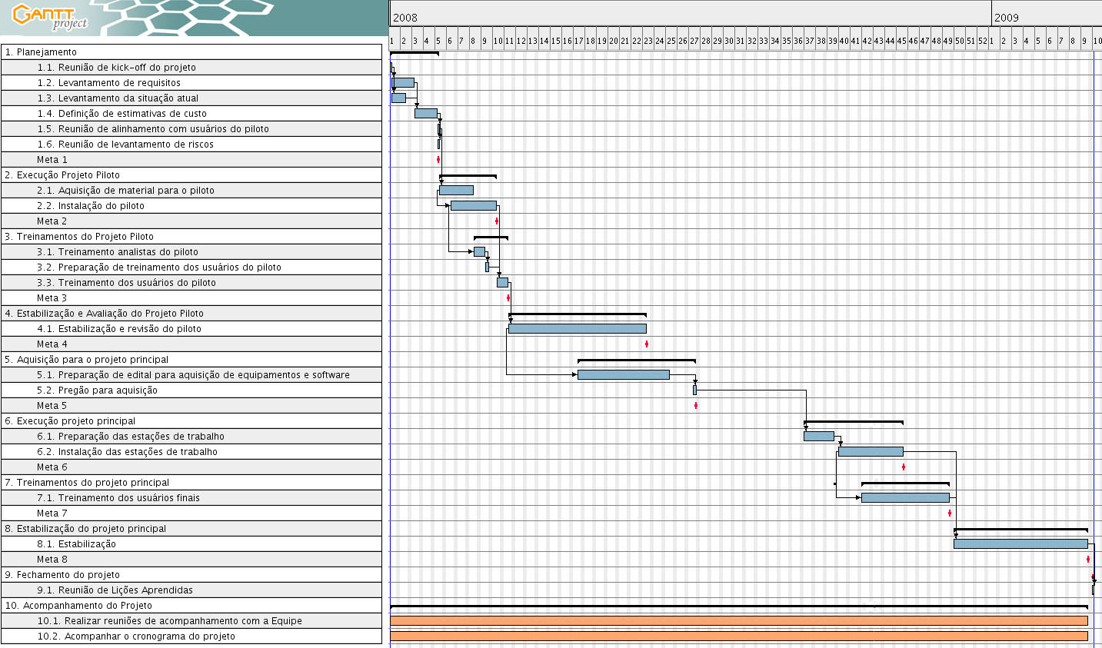Select '7. Treinamentos do projeto principal' row
The height and width of the screenshot is (648, 1102).
click(x=191, y=483)
